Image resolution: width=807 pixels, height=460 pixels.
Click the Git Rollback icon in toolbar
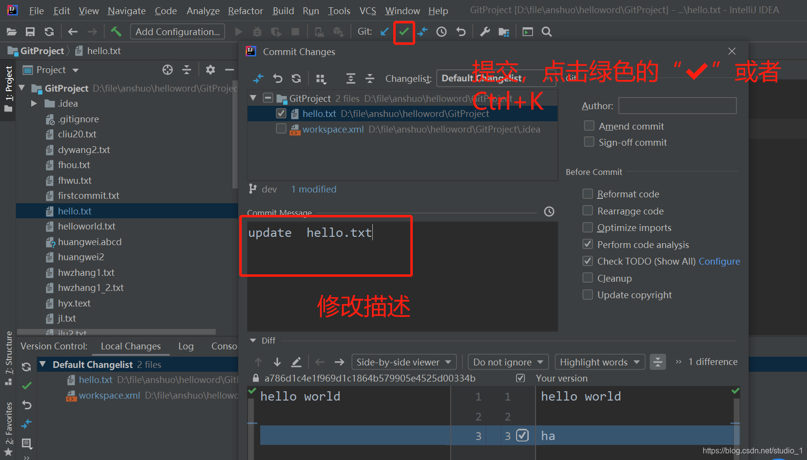461,32
